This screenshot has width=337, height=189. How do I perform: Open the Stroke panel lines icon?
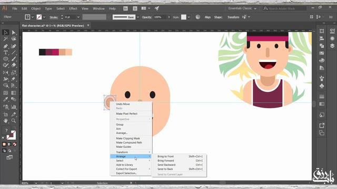pyautogui.click(x=322, y=97)
